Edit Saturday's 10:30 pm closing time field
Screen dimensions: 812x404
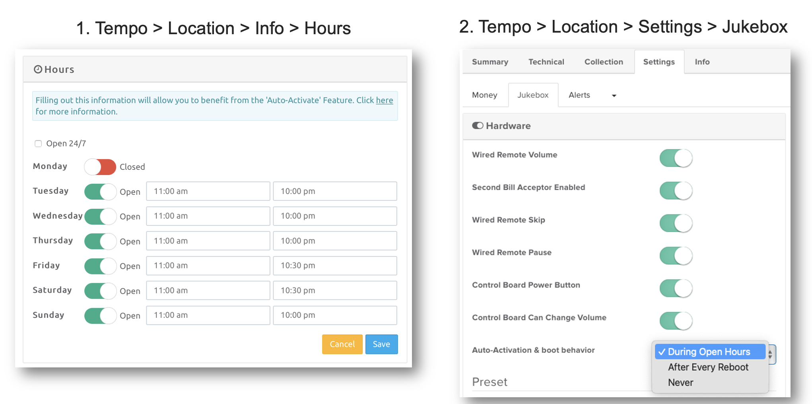click(x=334, y=291)
